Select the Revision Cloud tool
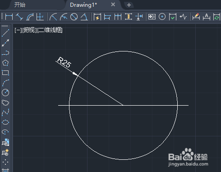 pyautogui.click(x=5, y=102)
